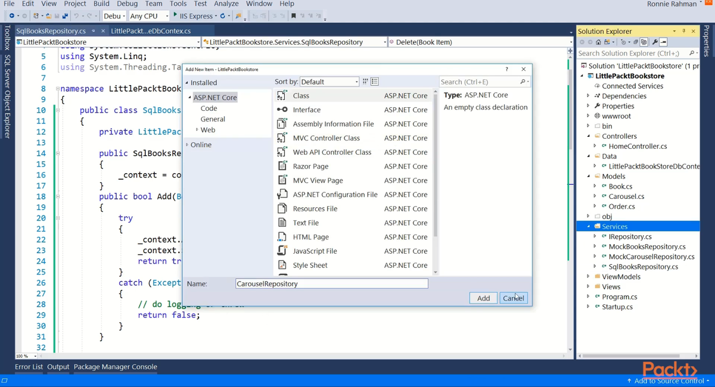Open the Tools menu
Viewport: 715px width, 387px height.
tap(178, 4)
